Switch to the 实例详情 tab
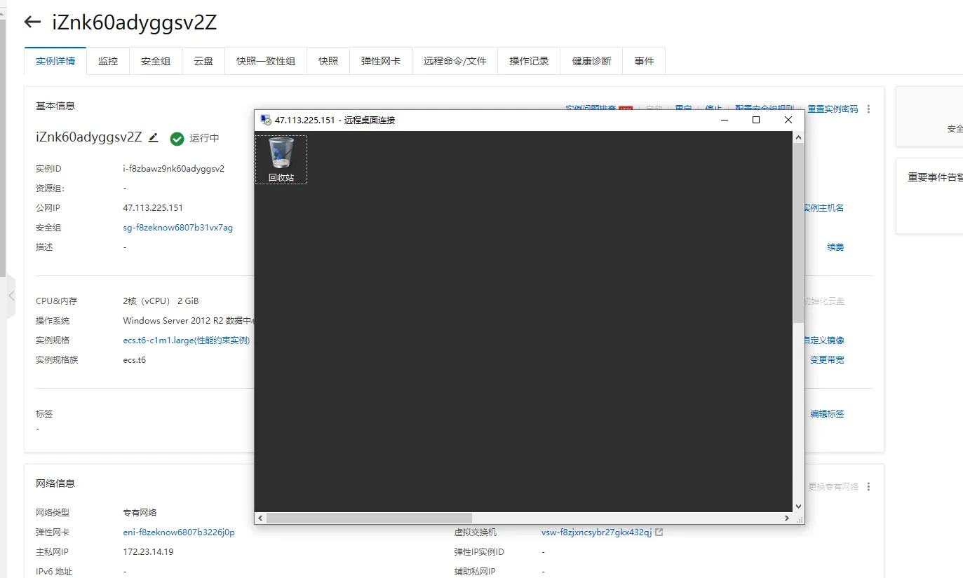 (x=55, y=61)
